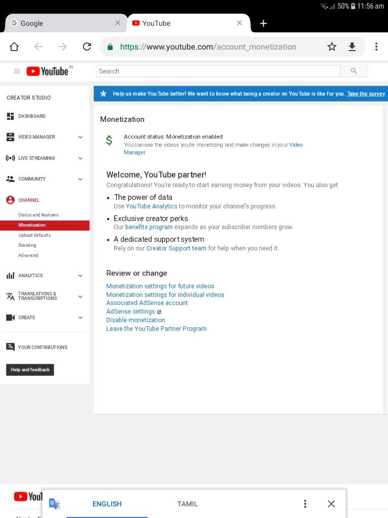Open translate bar three-dot options
388x518 pixels.
(x=305, y=504)
